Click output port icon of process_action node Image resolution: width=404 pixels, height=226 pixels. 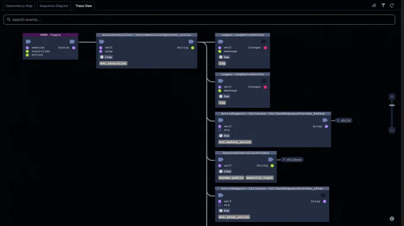[191, 42]
